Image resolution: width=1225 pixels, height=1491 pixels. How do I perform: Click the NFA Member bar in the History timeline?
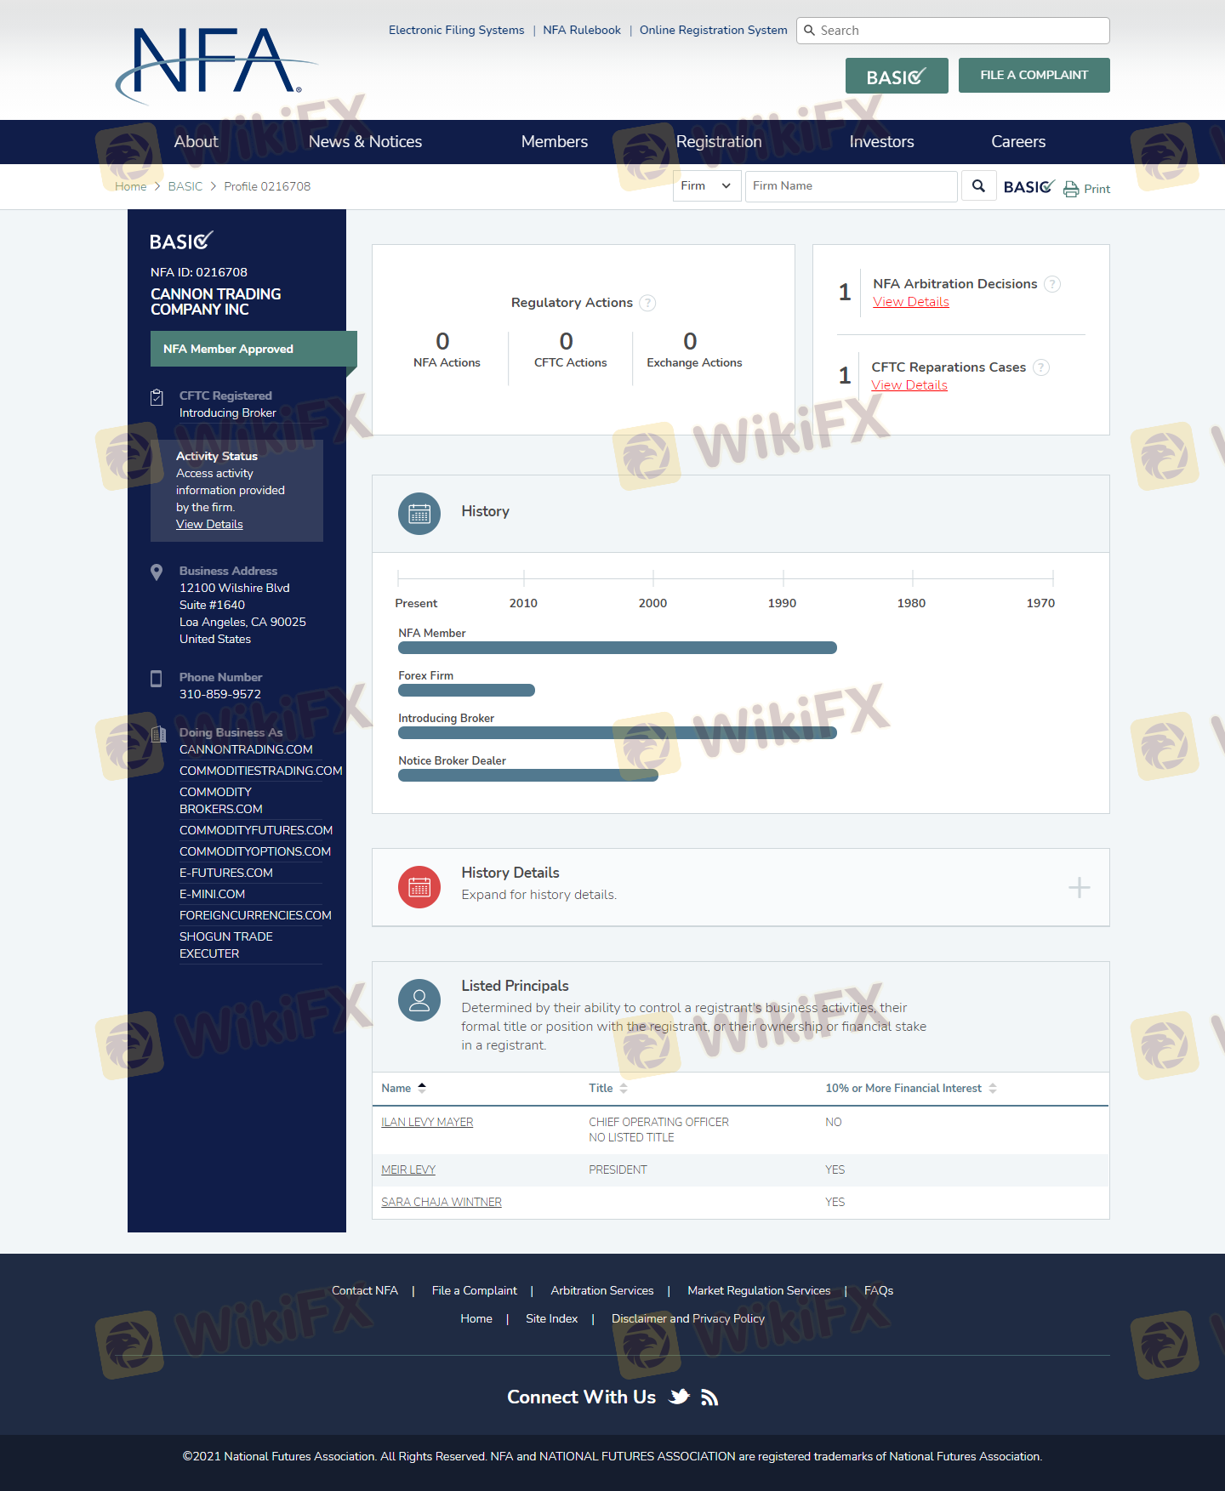tap(617, 648)
